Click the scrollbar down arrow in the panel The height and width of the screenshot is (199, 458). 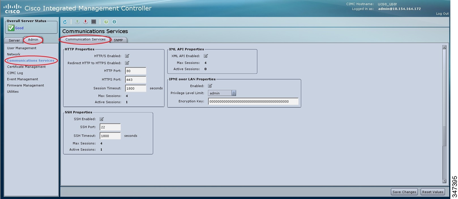click(x=444, y=181)
